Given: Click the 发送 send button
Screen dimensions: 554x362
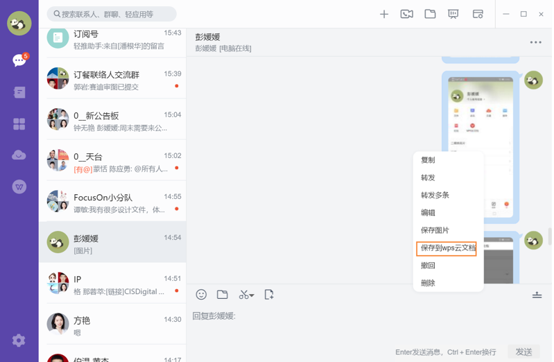Looking at the screenshot, I should pos(523,352).
